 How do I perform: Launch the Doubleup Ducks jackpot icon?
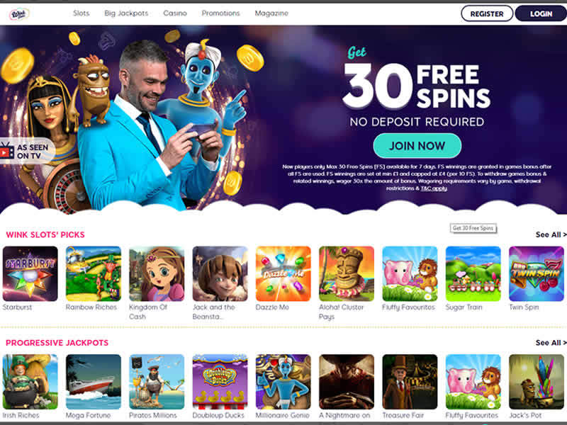click(220, 382)
